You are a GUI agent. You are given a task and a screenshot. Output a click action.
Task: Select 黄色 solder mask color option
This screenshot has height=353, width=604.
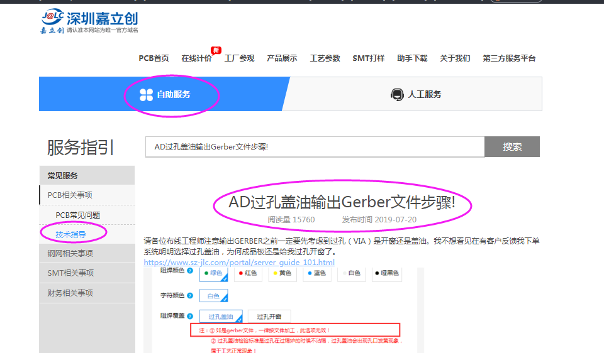pyautogui.click(x=282, y=273)
